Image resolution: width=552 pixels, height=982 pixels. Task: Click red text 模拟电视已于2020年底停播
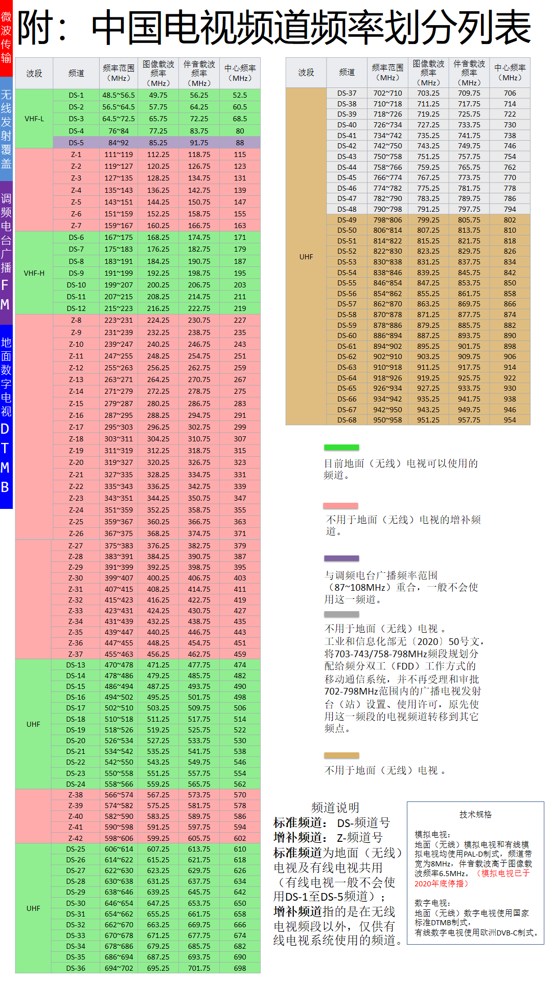point(472,879)
